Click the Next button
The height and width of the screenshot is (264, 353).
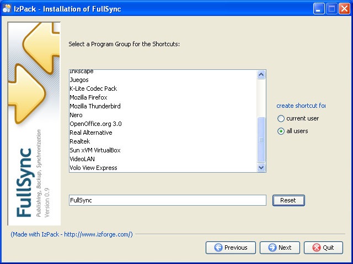coord(280,248)
